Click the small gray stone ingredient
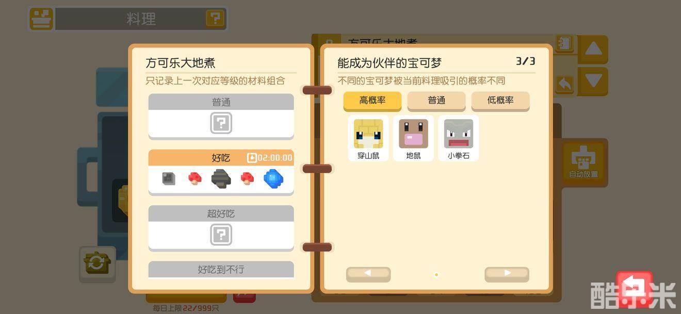 click(168, 178)
